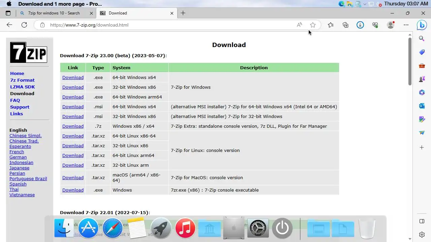
Task: Click the muted volume tray icon
Action: coord(378,4)
